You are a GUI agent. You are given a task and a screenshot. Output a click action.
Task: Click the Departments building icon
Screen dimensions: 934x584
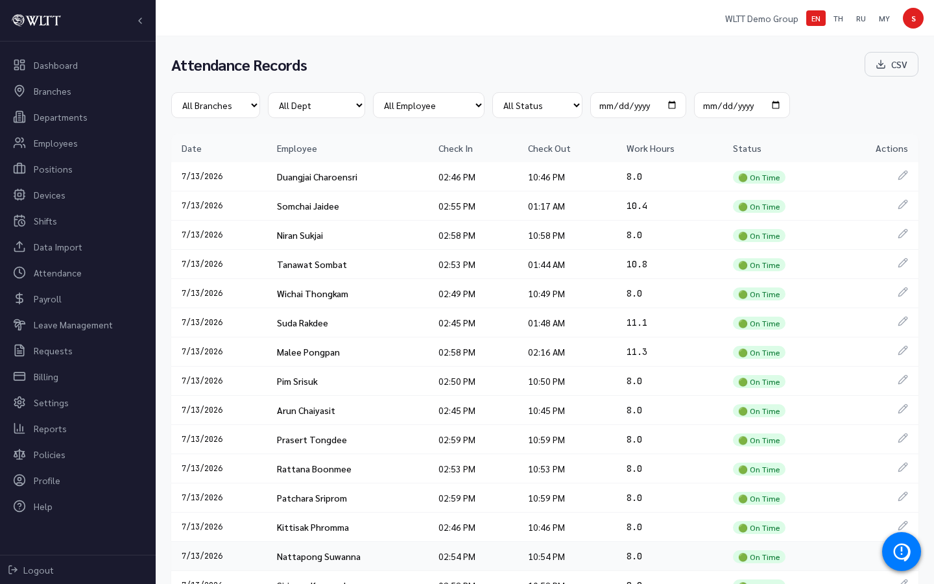coord(19,117)
